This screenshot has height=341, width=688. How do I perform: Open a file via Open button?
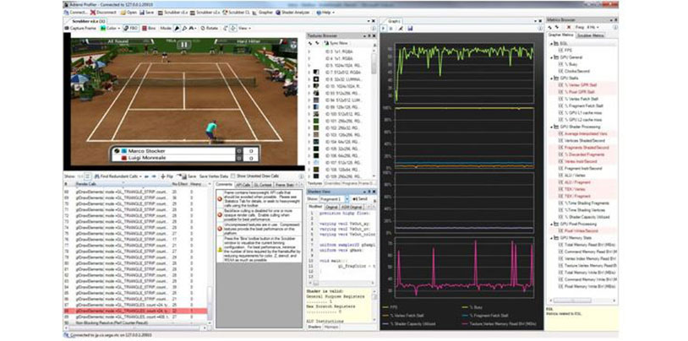[128, 13]
